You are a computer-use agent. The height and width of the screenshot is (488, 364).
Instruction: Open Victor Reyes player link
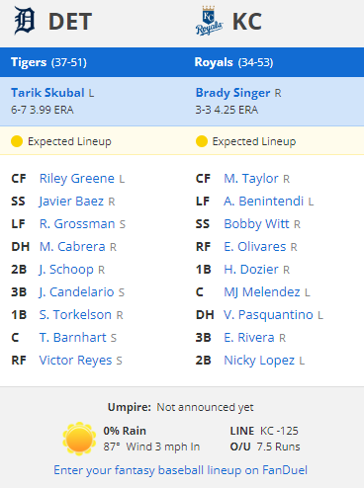[x=75, y=361]
